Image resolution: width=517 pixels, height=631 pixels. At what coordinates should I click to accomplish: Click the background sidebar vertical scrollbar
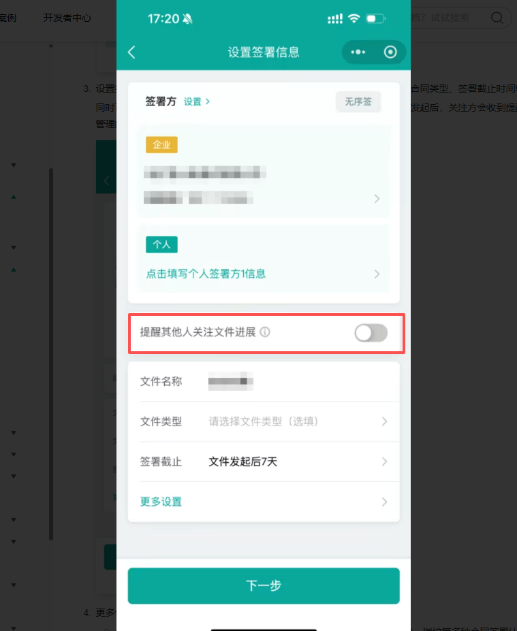51,354
